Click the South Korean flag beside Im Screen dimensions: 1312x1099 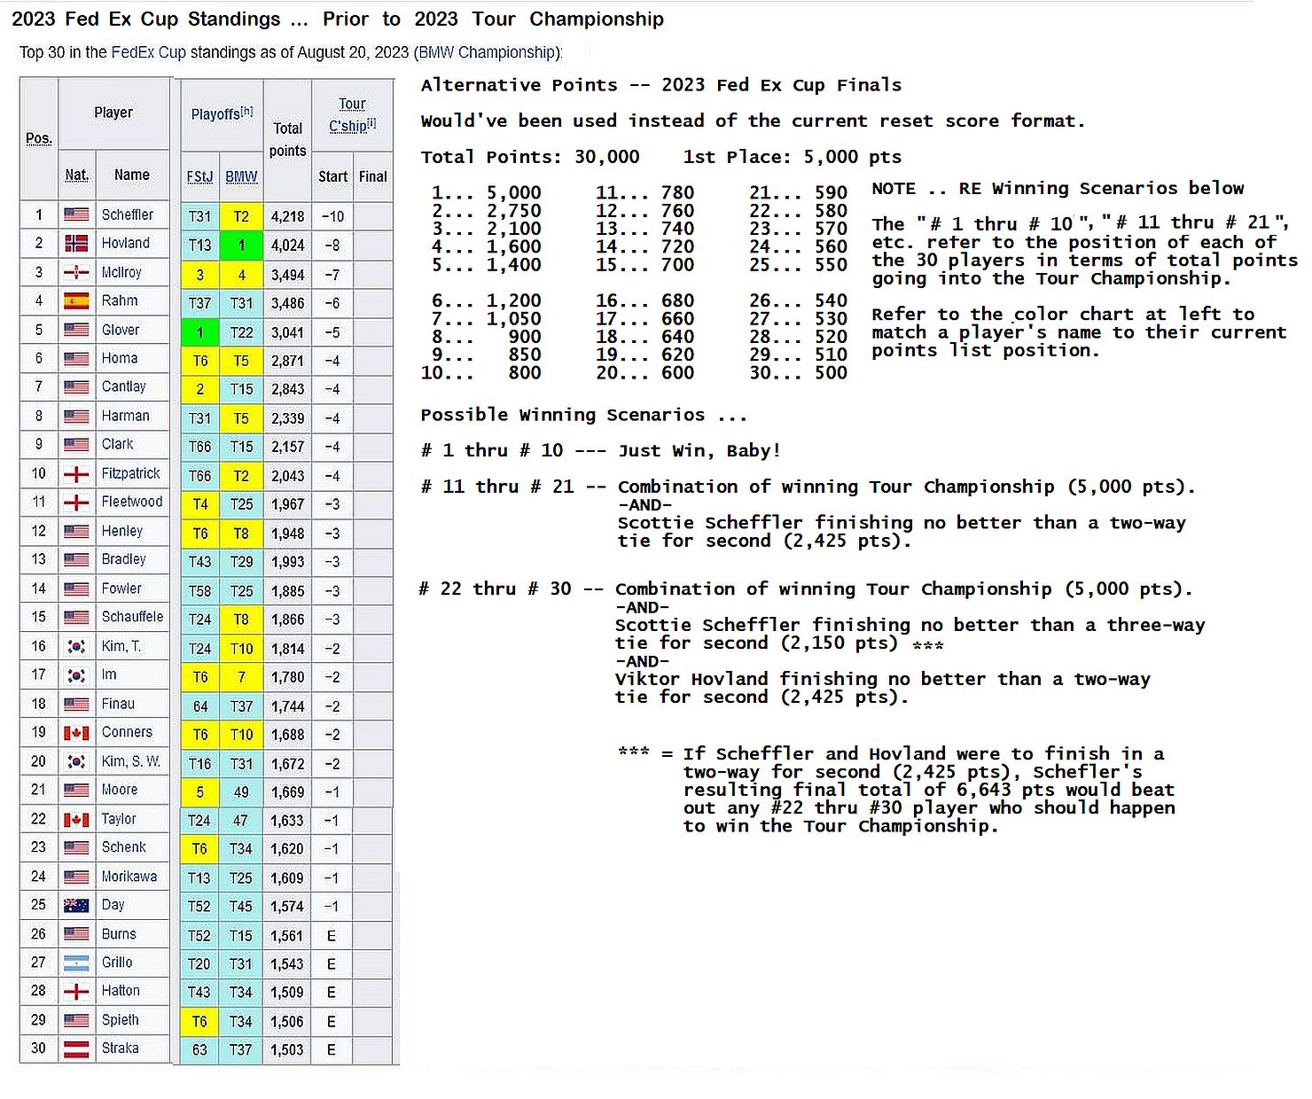click(x=76, y=675)
